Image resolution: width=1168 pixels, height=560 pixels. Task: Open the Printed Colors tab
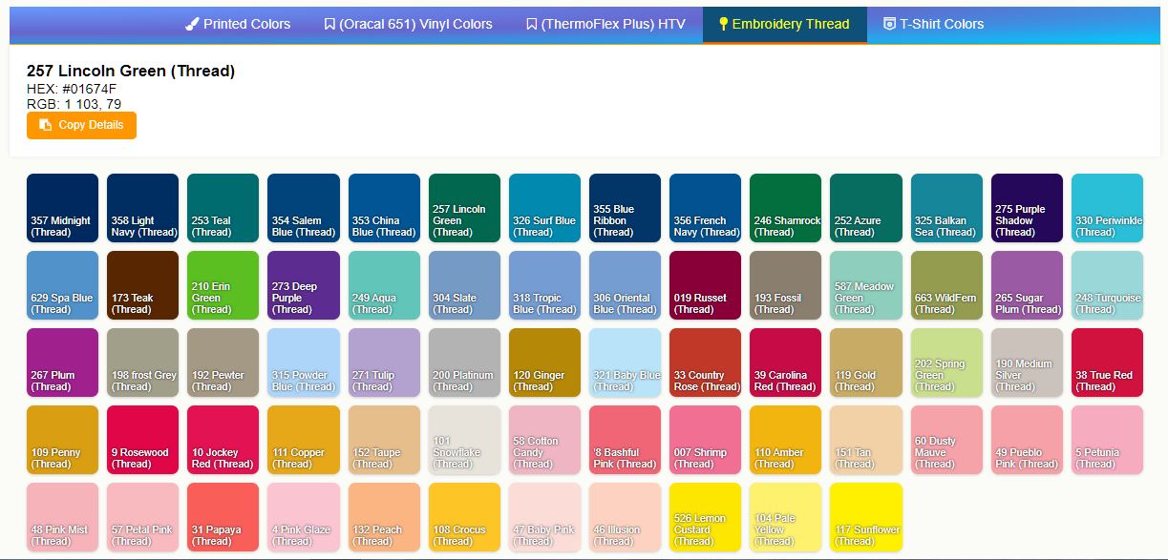(238, 25)
